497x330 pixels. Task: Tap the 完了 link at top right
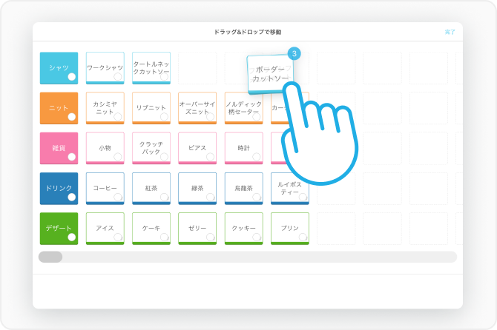(450, 32)
